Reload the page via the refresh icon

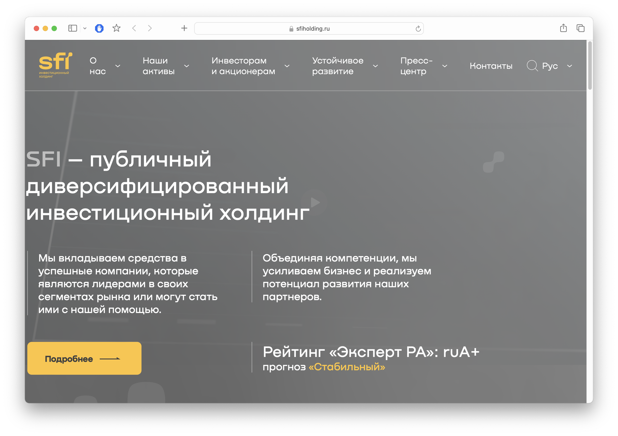click(417, 29)
